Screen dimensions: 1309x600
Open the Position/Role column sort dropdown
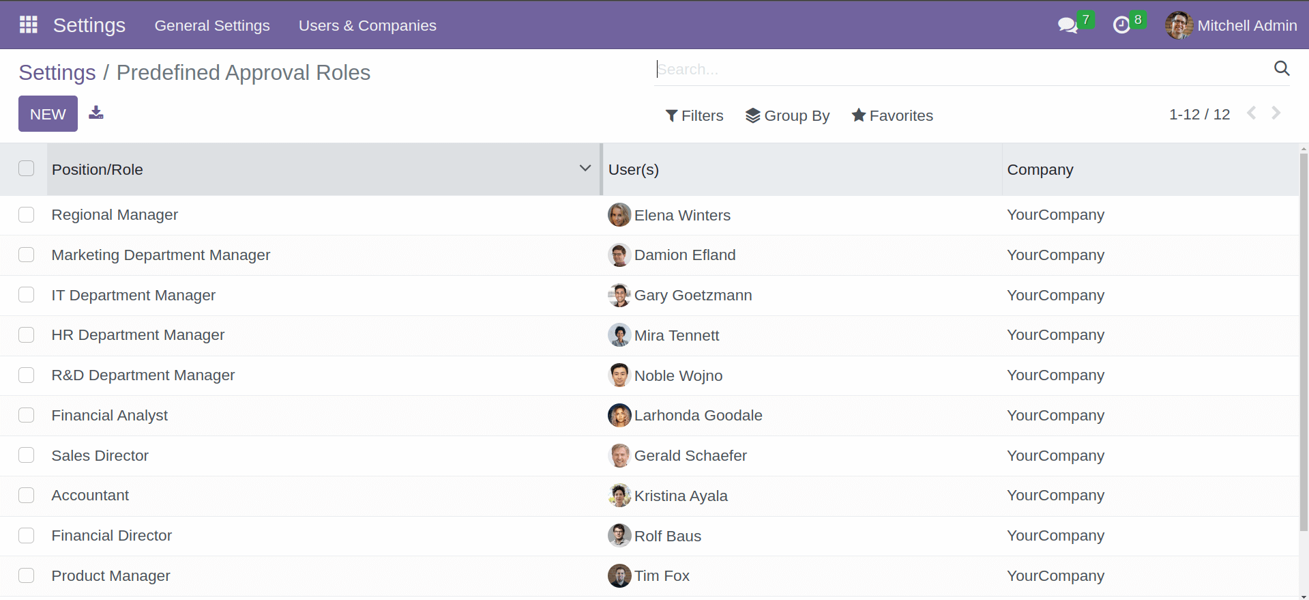pos(585,168)
